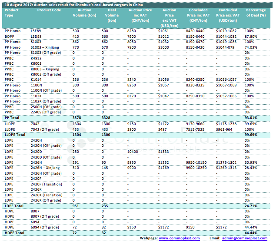
Task: Select the PP Total row label
Action: coord(12,118)
